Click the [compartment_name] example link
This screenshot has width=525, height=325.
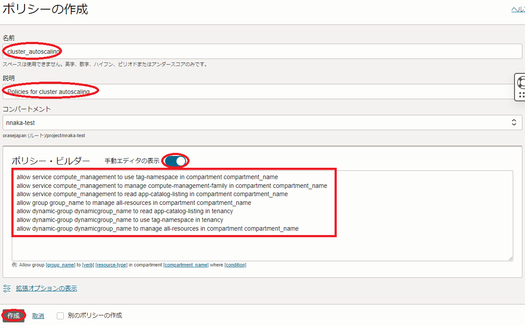(186, 265)
